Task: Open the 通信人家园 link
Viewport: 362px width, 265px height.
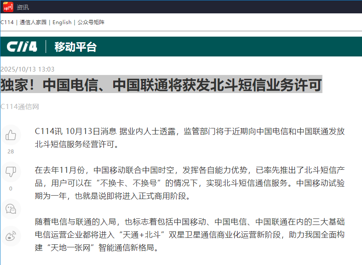Action: pos(33,22)
